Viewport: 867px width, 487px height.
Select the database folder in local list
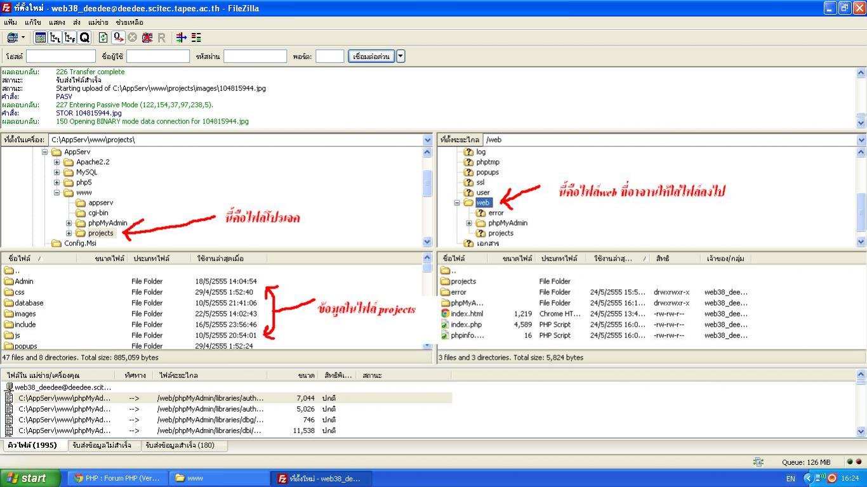point(29,303)
